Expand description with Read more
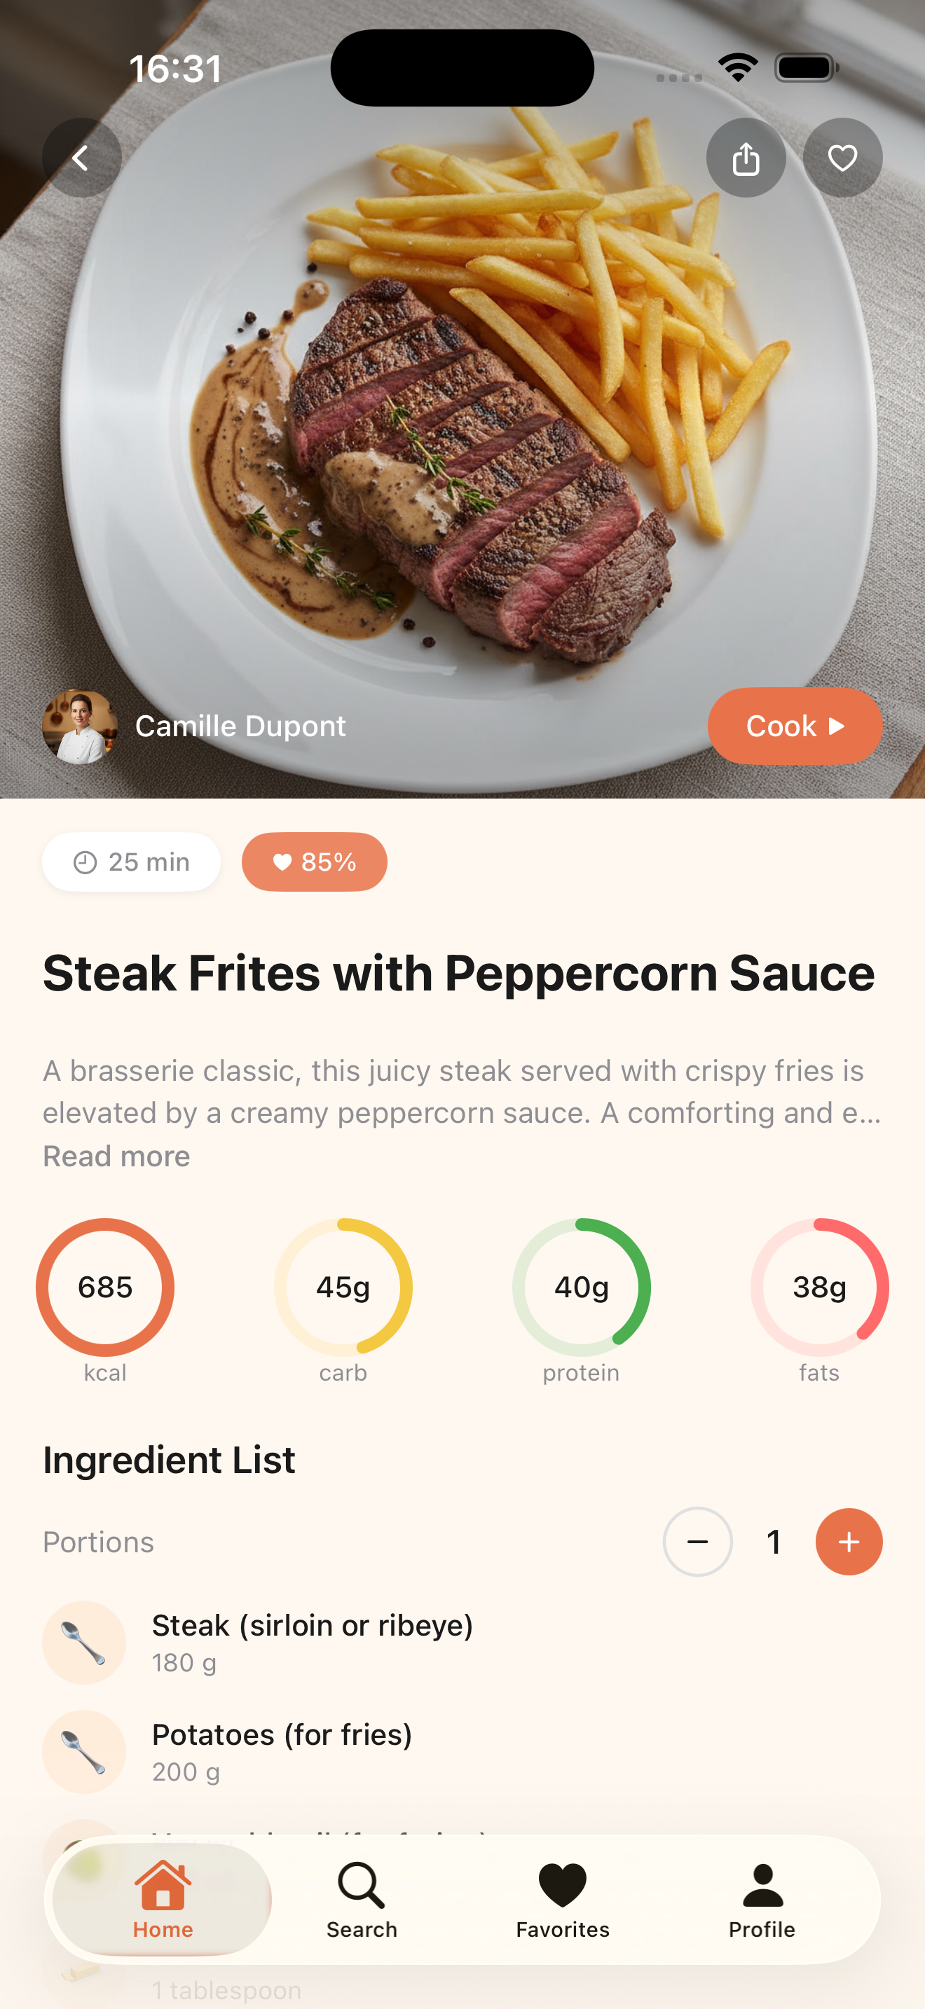Screen dimensions: 925x2009 (x=116, y=1156)
